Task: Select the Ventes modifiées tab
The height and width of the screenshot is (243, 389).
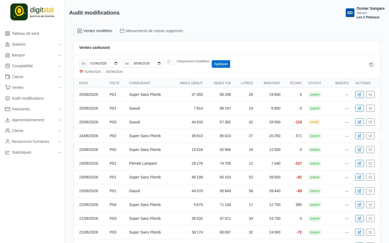Action: tap(95, 31)
